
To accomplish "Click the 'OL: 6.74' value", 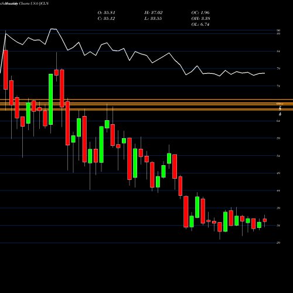I will pos(200,25).
